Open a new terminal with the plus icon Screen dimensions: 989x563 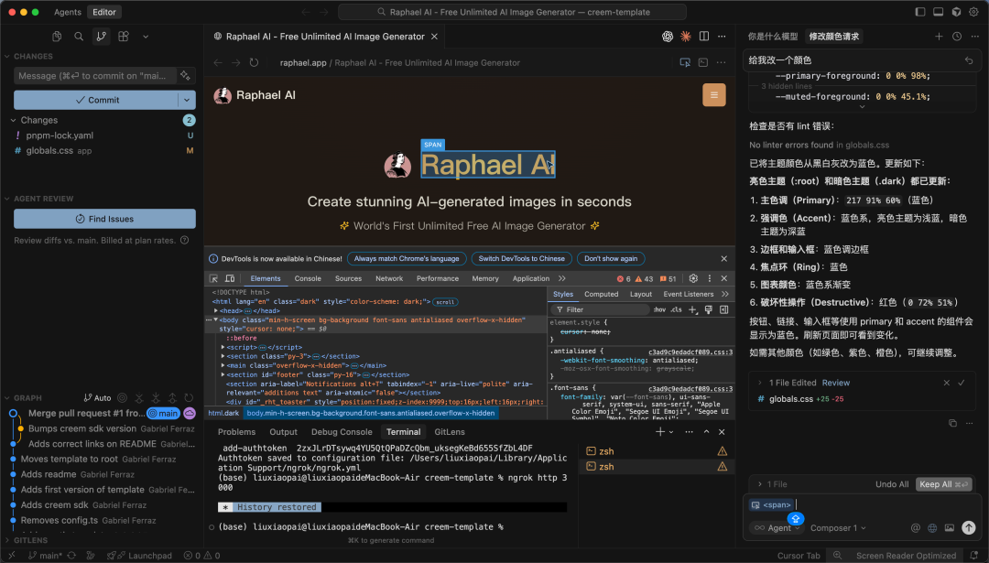[x=660, y=432]
